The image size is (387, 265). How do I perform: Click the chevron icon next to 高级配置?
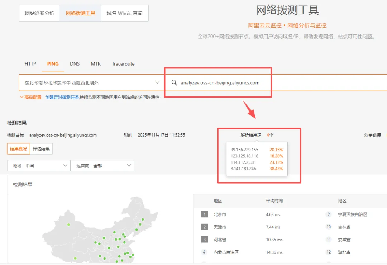point(22,97)
